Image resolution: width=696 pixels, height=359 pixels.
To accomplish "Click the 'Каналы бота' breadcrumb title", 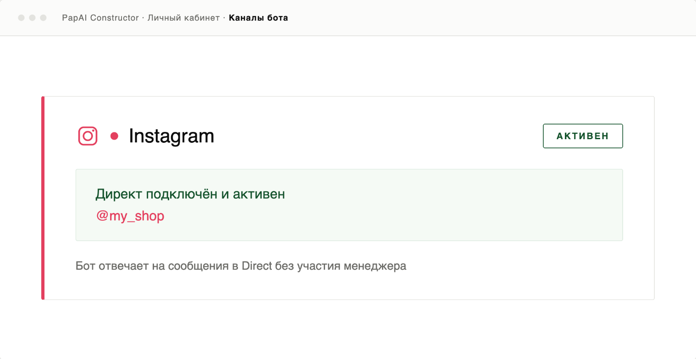I will (x=259, y=18).
